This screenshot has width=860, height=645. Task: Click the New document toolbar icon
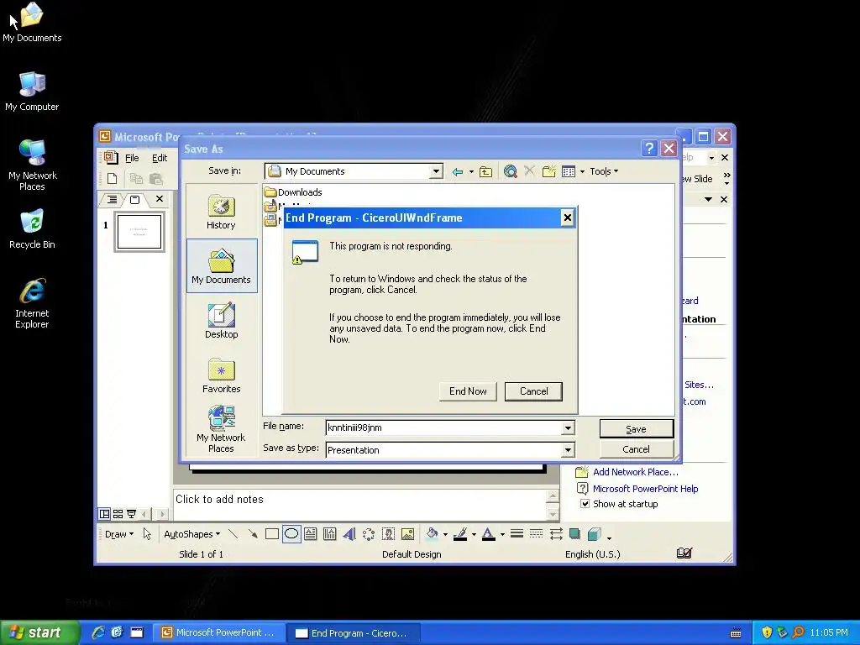113,178
